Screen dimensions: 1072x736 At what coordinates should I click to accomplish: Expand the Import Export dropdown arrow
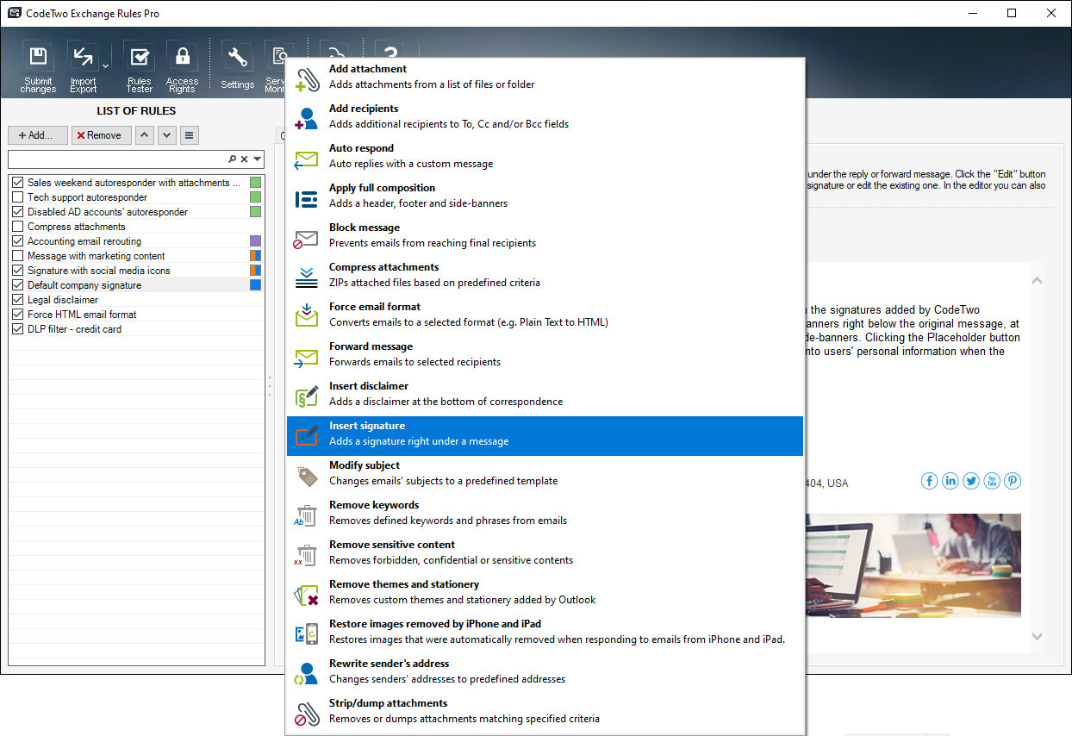105,66
